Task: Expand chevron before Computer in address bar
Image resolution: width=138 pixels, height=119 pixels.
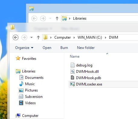Action: click(x=51, y=37)
